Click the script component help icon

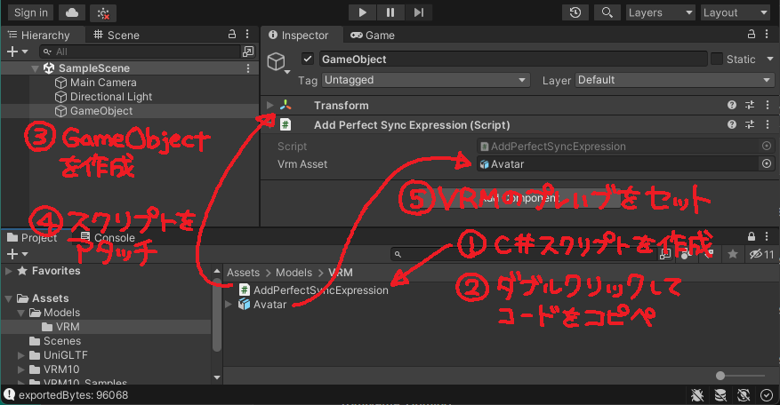[x=732, y=125]
